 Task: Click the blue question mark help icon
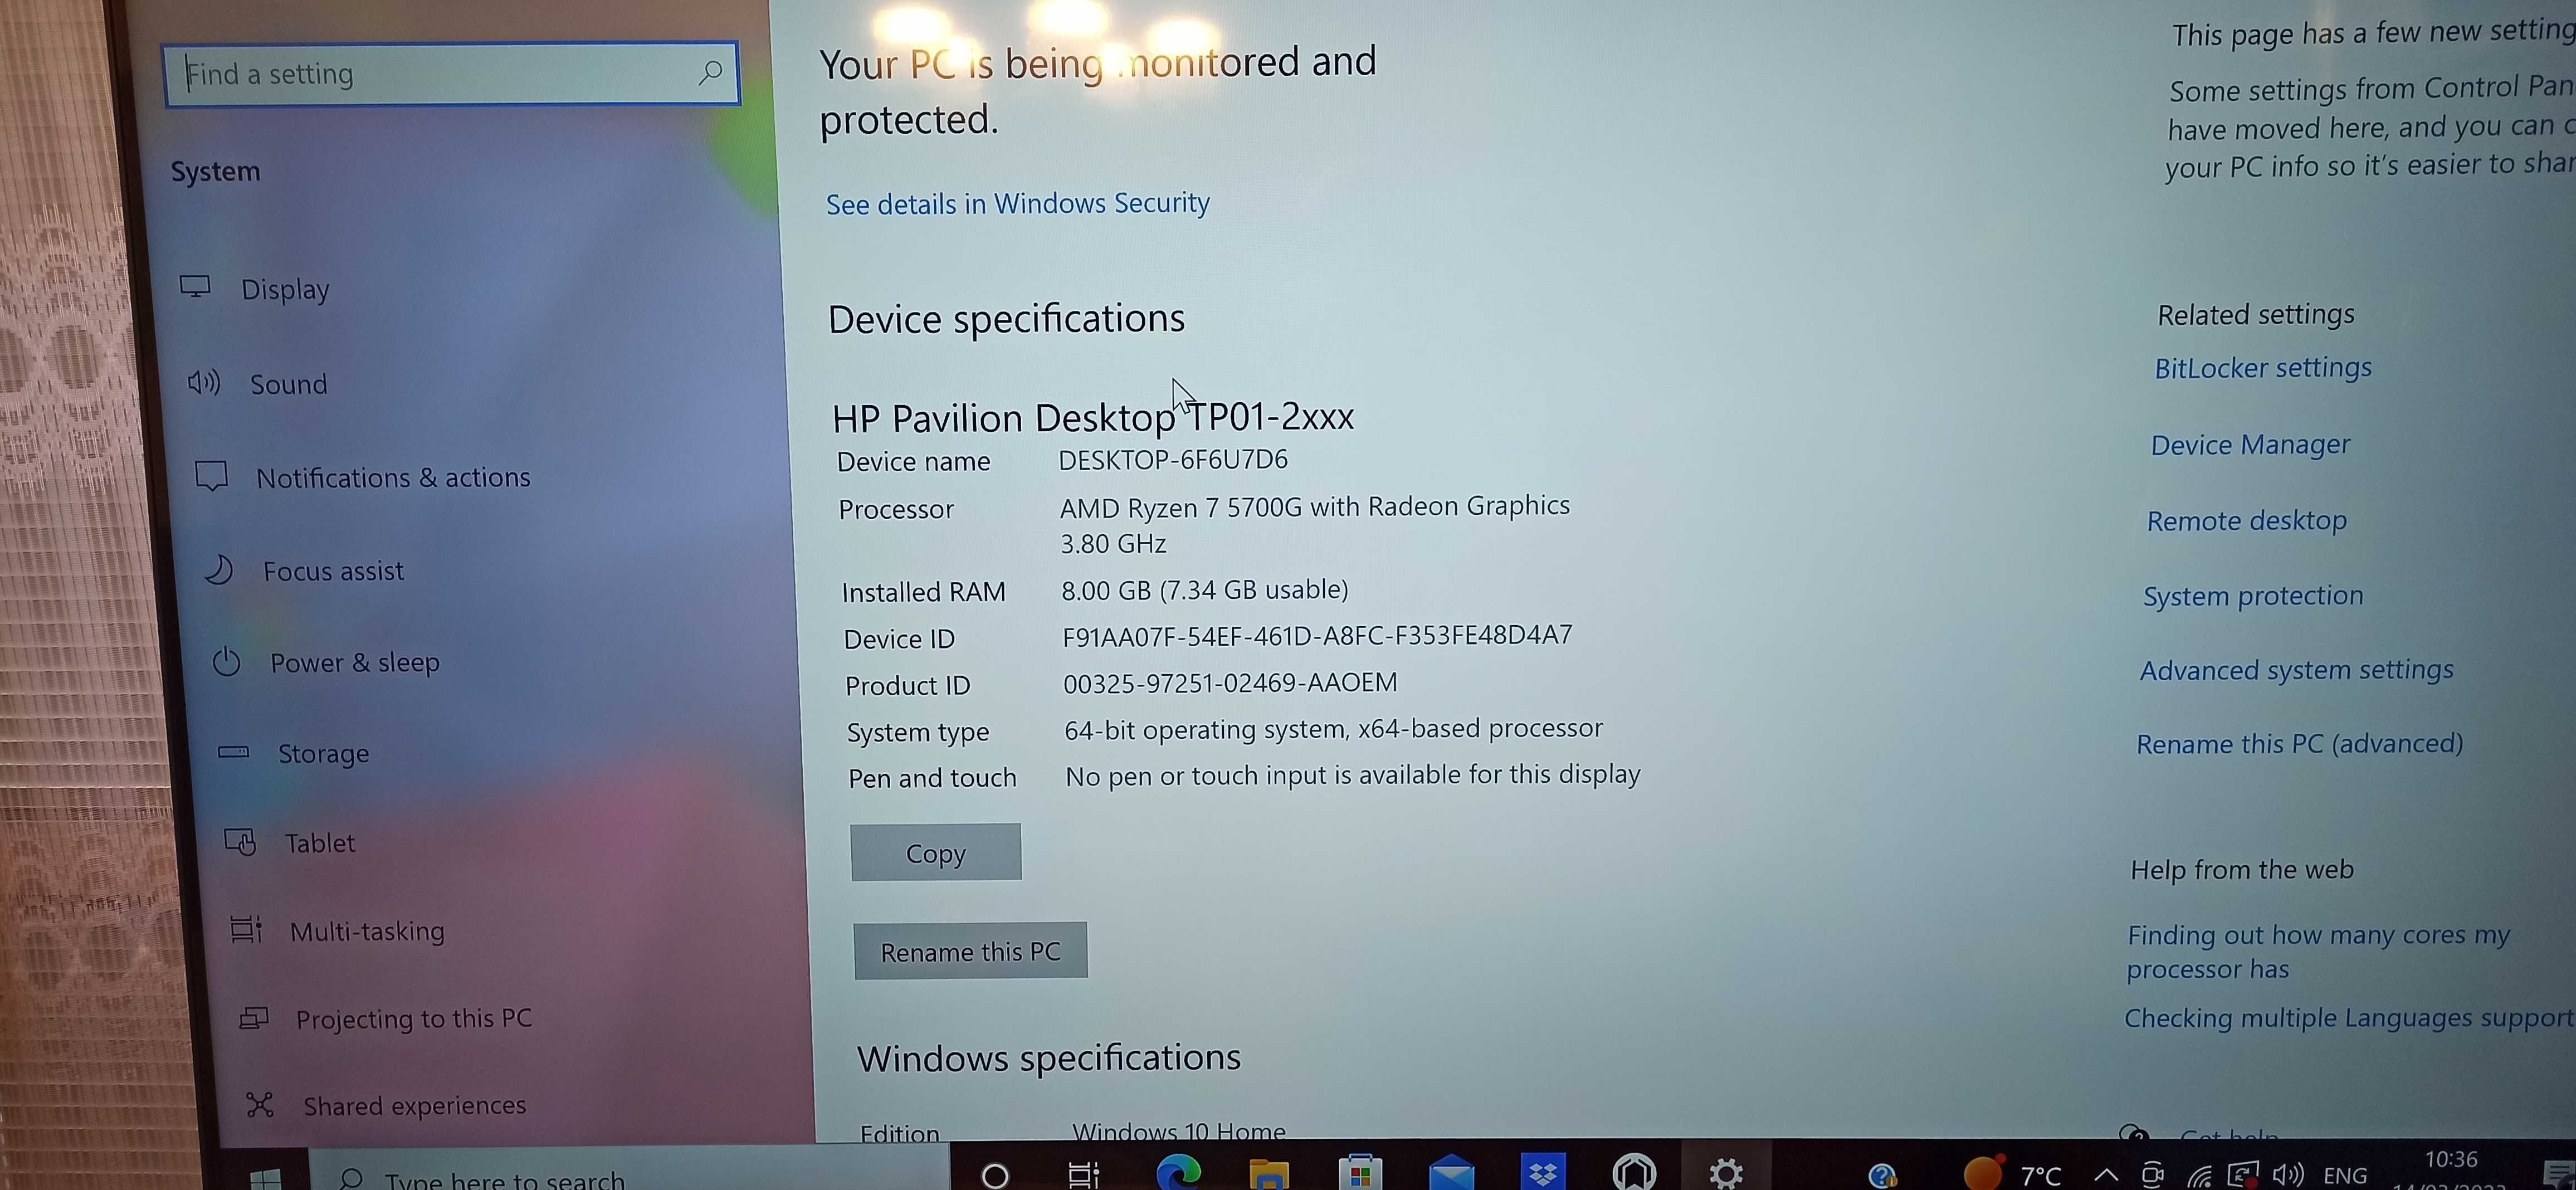pyautogui.click(x=1882, y=1175)
